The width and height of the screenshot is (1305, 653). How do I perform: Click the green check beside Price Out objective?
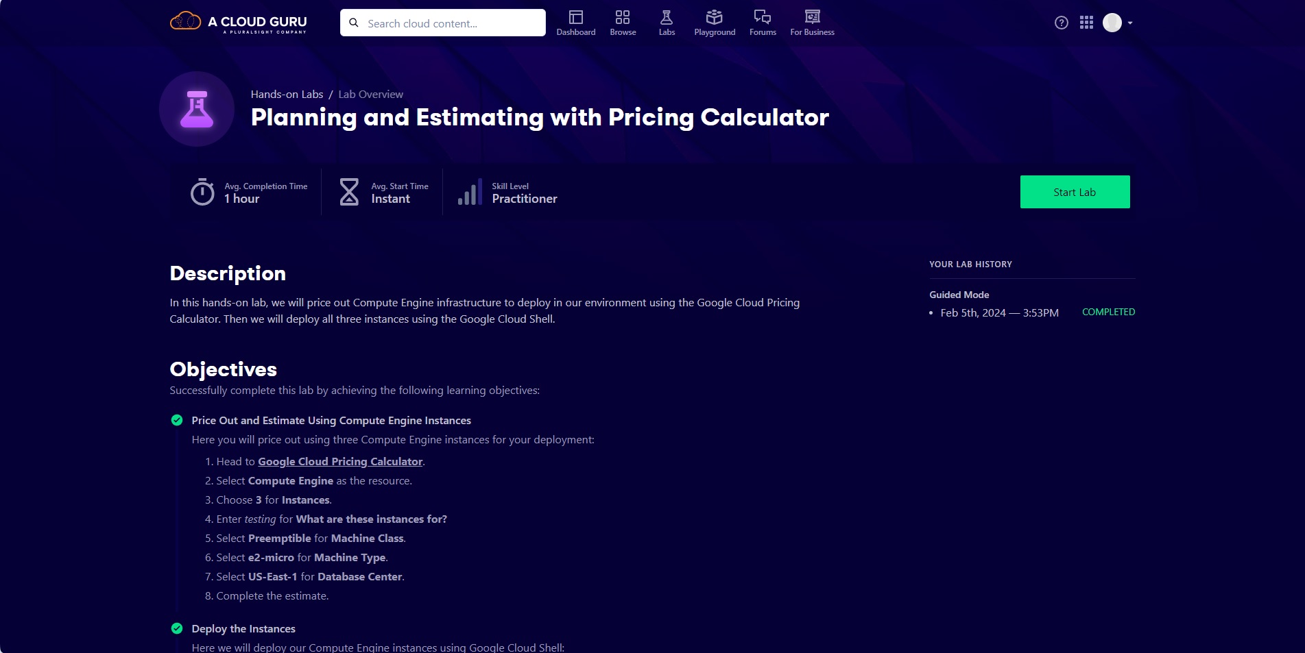coord(177,420)
